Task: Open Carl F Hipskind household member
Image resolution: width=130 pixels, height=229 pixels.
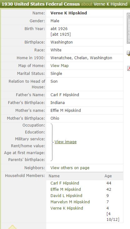Action: tap(65, 183)
